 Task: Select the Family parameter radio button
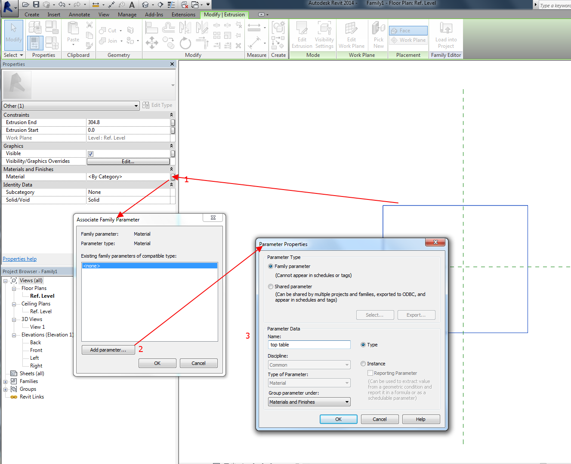(271, 266)
